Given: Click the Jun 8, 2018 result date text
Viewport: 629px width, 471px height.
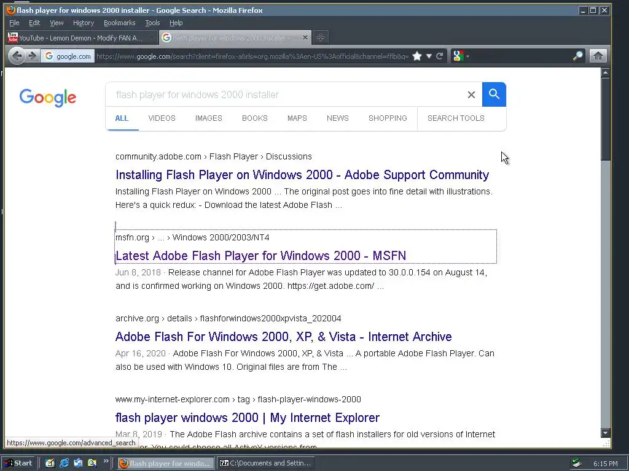Looking at the screenshot, I should click(x=138, y=273).
